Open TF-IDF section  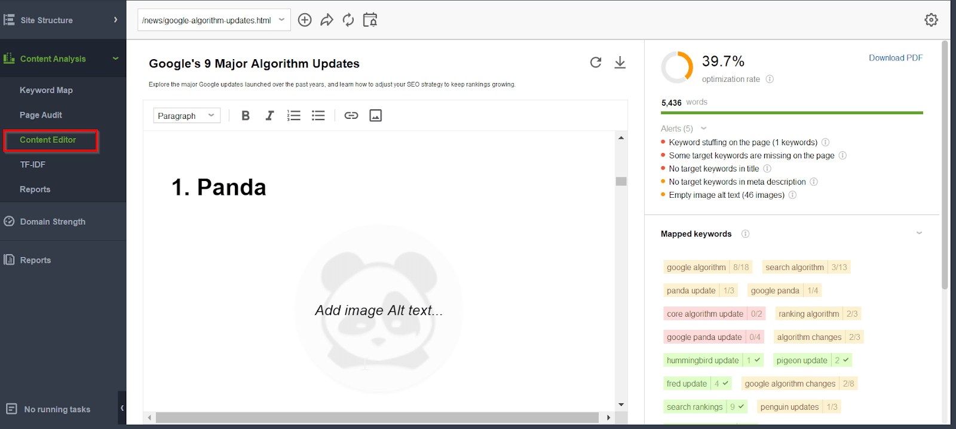point(33,164)
